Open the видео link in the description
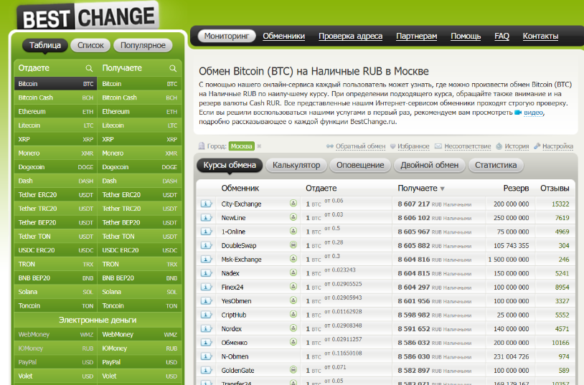 pyautogui.click(x=533, y=113)
